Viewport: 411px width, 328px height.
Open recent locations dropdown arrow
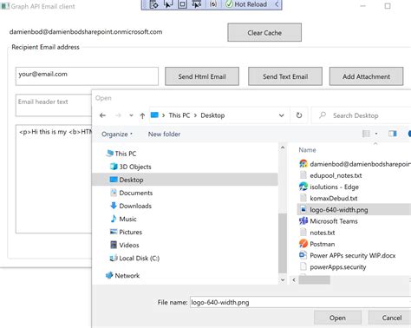pos(131,115)
